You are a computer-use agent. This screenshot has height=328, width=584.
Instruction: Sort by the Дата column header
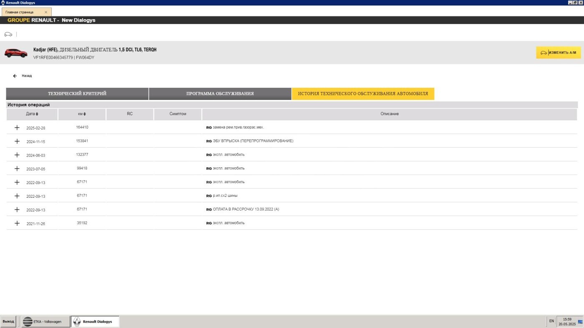click(32, 114)
